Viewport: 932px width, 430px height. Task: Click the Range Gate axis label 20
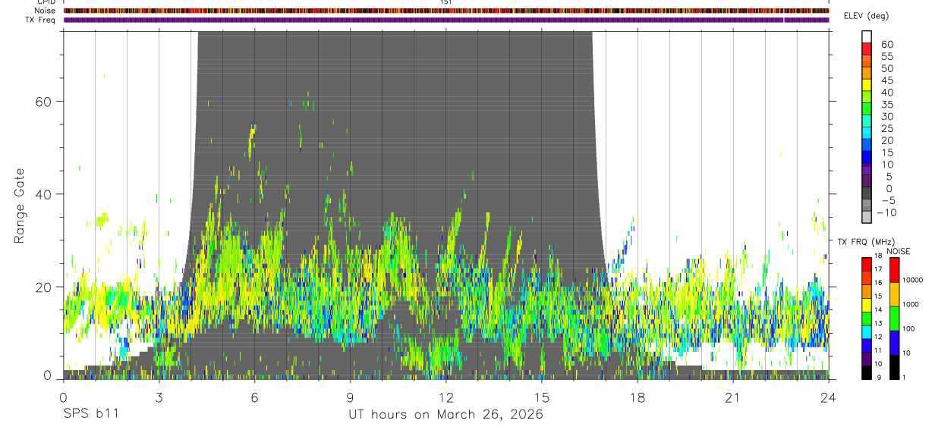tap(43, 287)
